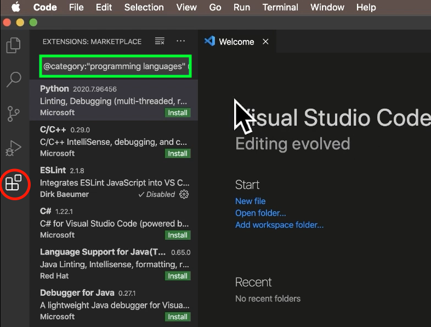
Task: Select the C# extension title
Action: (x=46, y=211)
